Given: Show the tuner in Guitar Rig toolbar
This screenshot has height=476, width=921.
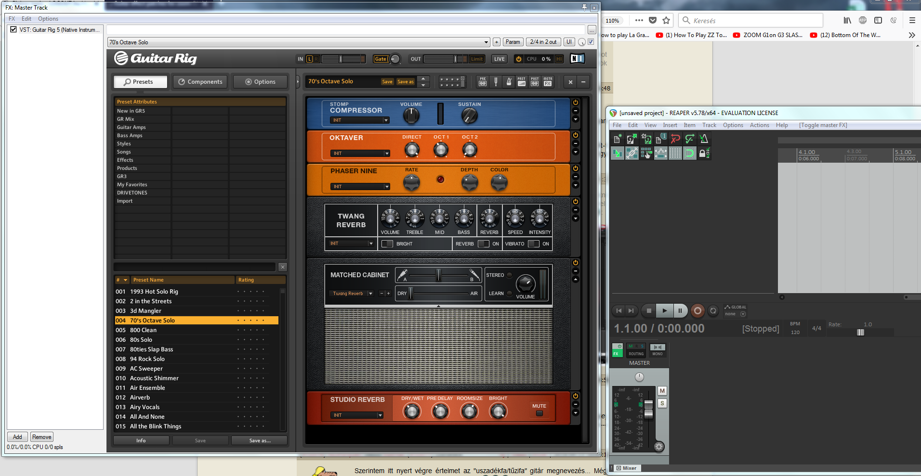Looking at the screenshot, I should (x=496, y=82).
